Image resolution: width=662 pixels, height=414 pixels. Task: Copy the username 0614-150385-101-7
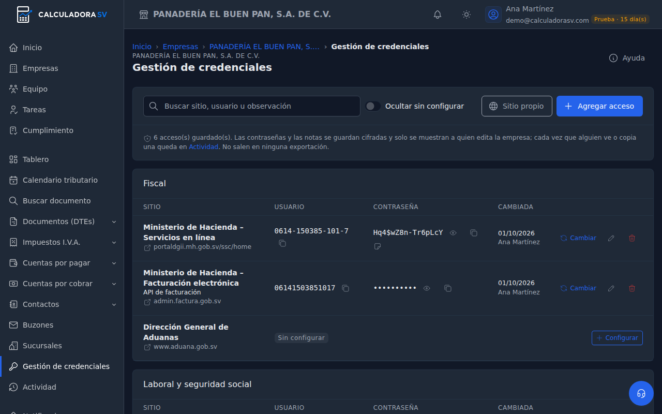(x=282, y=243)
